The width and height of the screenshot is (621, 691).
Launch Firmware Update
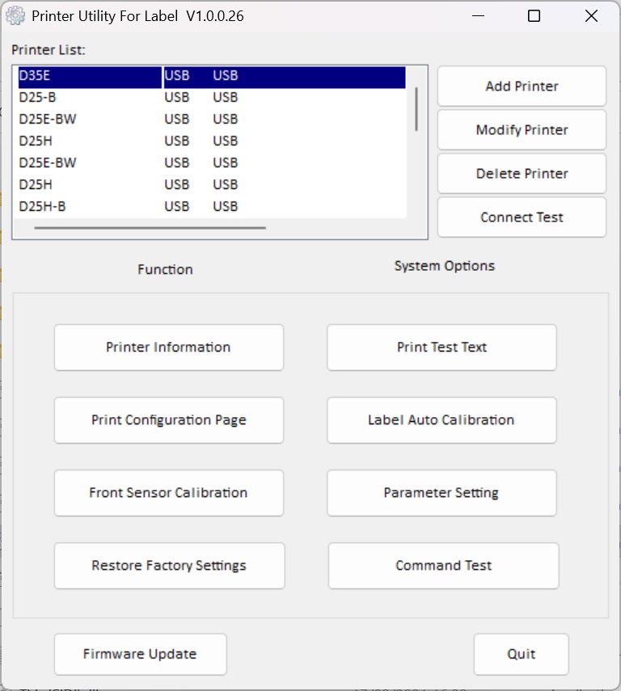(x=140, y=655)
